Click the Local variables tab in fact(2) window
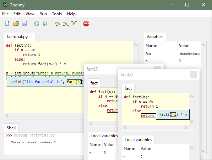Image resolution: width=212 pixels, height=160 pixels. click(x=138, y=140)
